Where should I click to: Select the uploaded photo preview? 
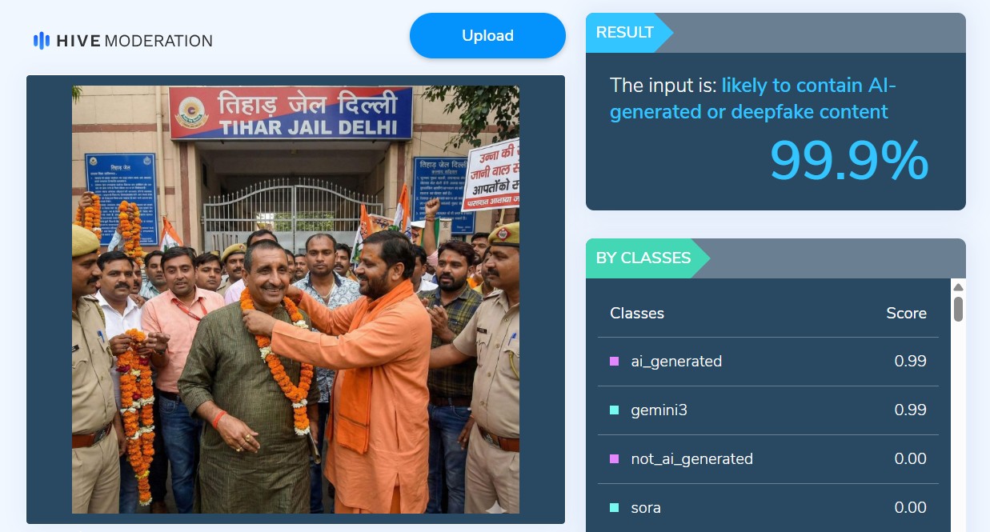click(295, 299)
